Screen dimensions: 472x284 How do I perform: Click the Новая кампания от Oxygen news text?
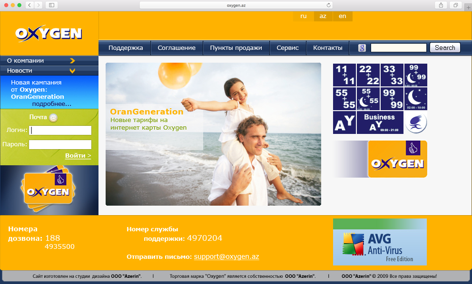(x=38, y=90)
